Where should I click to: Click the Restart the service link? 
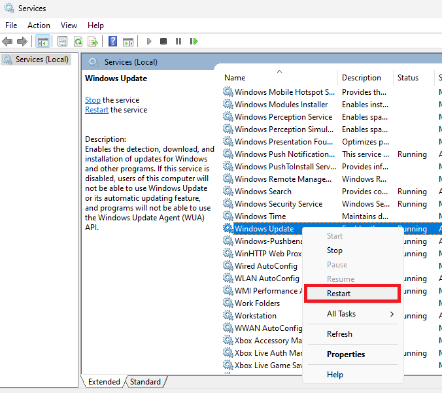point(97,110)
